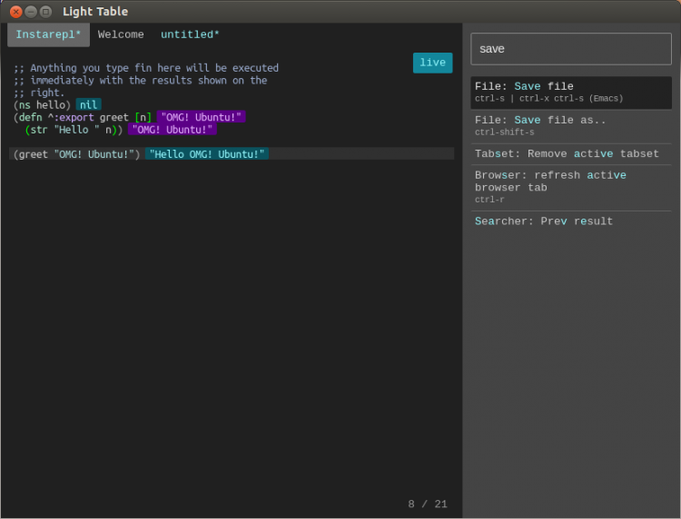Run the File: Save file command
Image resolution: width=681 pixels, height=519 pixels.
click(571, 93)
